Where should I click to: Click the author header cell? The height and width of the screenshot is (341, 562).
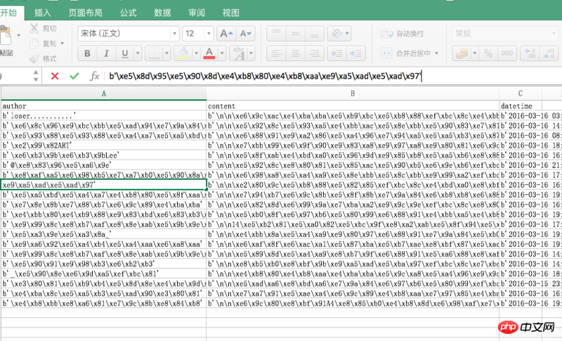[x=103, y=105]
